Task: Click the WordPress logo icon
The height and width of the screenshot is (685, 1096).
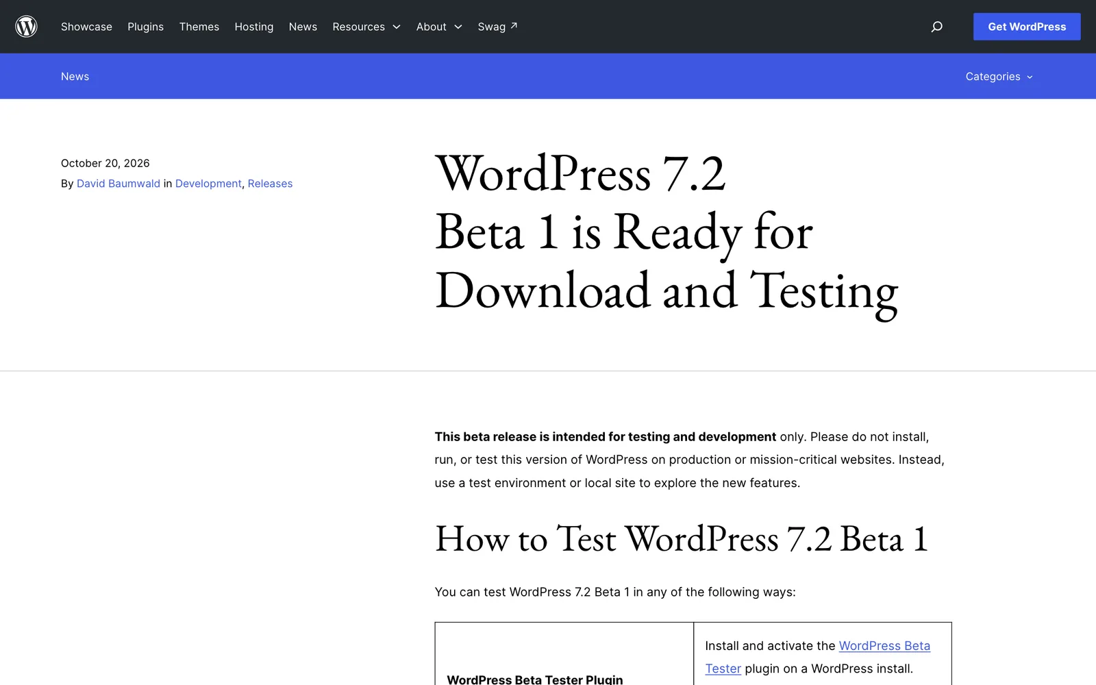Action: [26, 27]
